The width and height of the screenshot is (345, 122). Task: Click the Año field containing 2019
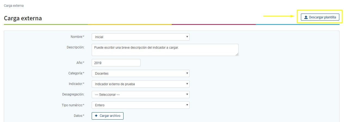[116, 63]
